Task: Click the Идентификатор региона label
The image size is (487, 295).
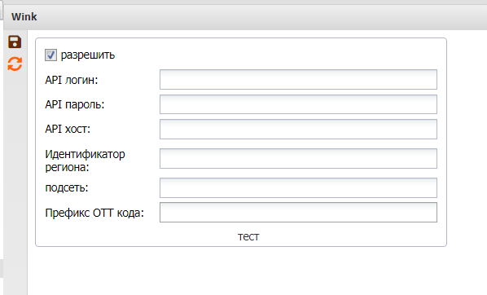Action: 85,161
